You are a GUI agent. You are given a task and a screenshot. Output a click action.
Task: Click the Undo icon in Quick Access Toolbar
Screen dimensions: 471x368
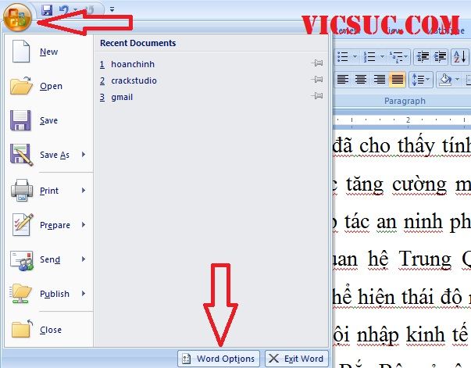[x=64, y=10]
